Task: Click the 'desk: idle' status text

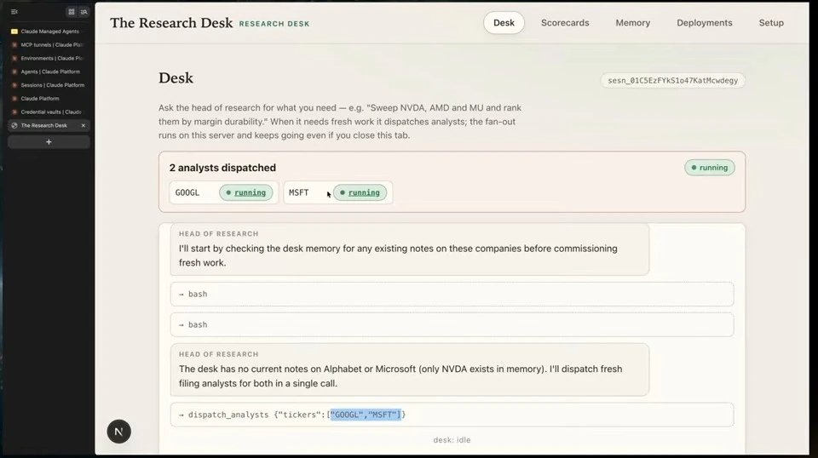Action: click(x=452, y=440)
